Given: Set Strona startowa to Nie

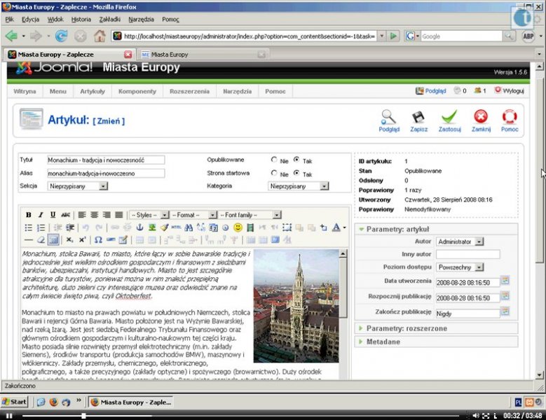Looking at the screenshot, I should [x=274, y=173].
